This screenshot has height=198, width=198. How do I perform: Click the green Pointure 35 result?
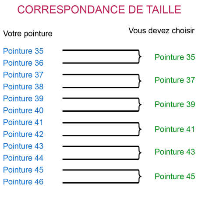[175, 57]
